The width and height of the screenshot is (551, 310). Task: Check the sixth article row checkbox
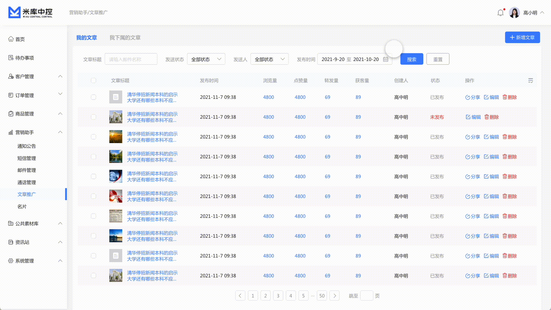coord(94,196)
